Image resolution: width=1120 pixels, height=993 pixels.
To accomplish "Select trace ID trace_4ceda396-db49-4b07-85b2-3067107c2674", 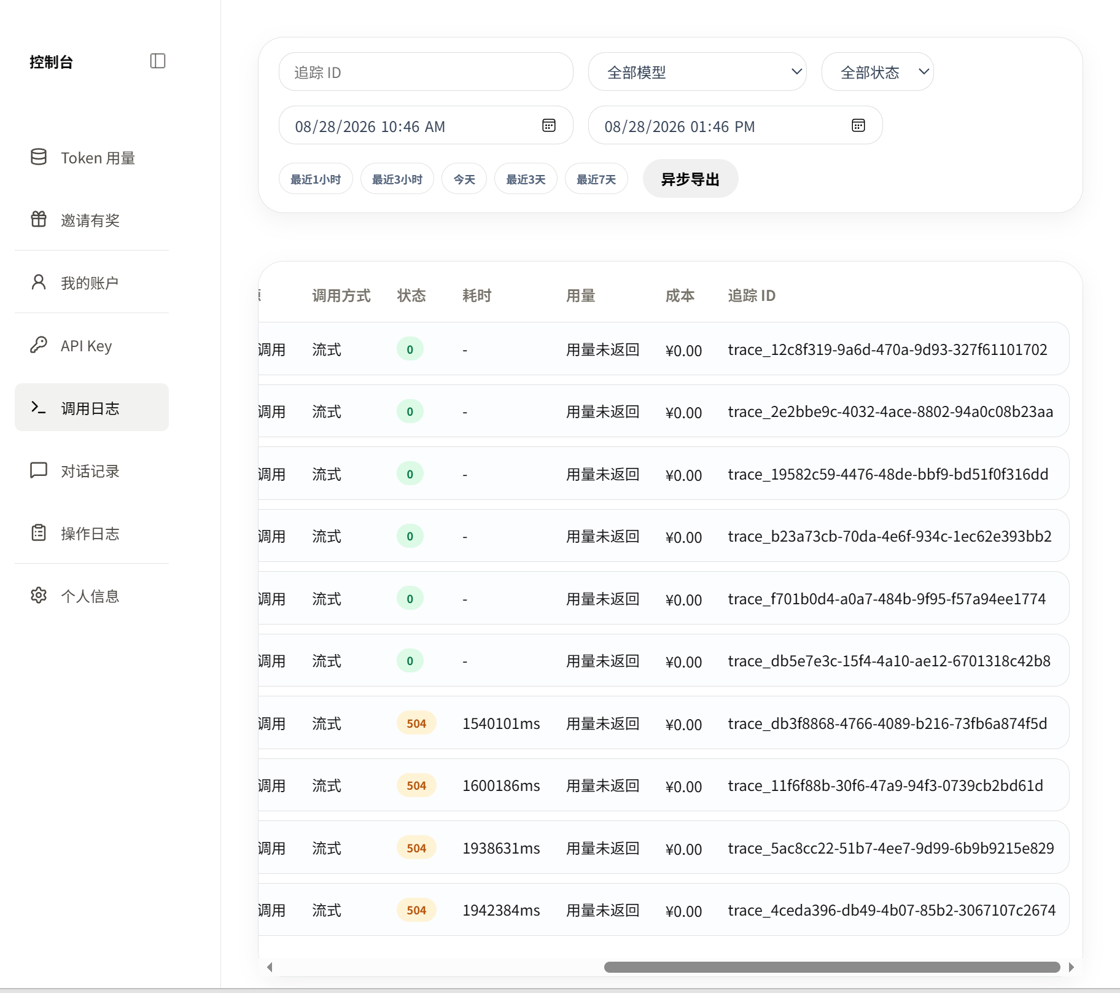I will [x=892, y=910].
